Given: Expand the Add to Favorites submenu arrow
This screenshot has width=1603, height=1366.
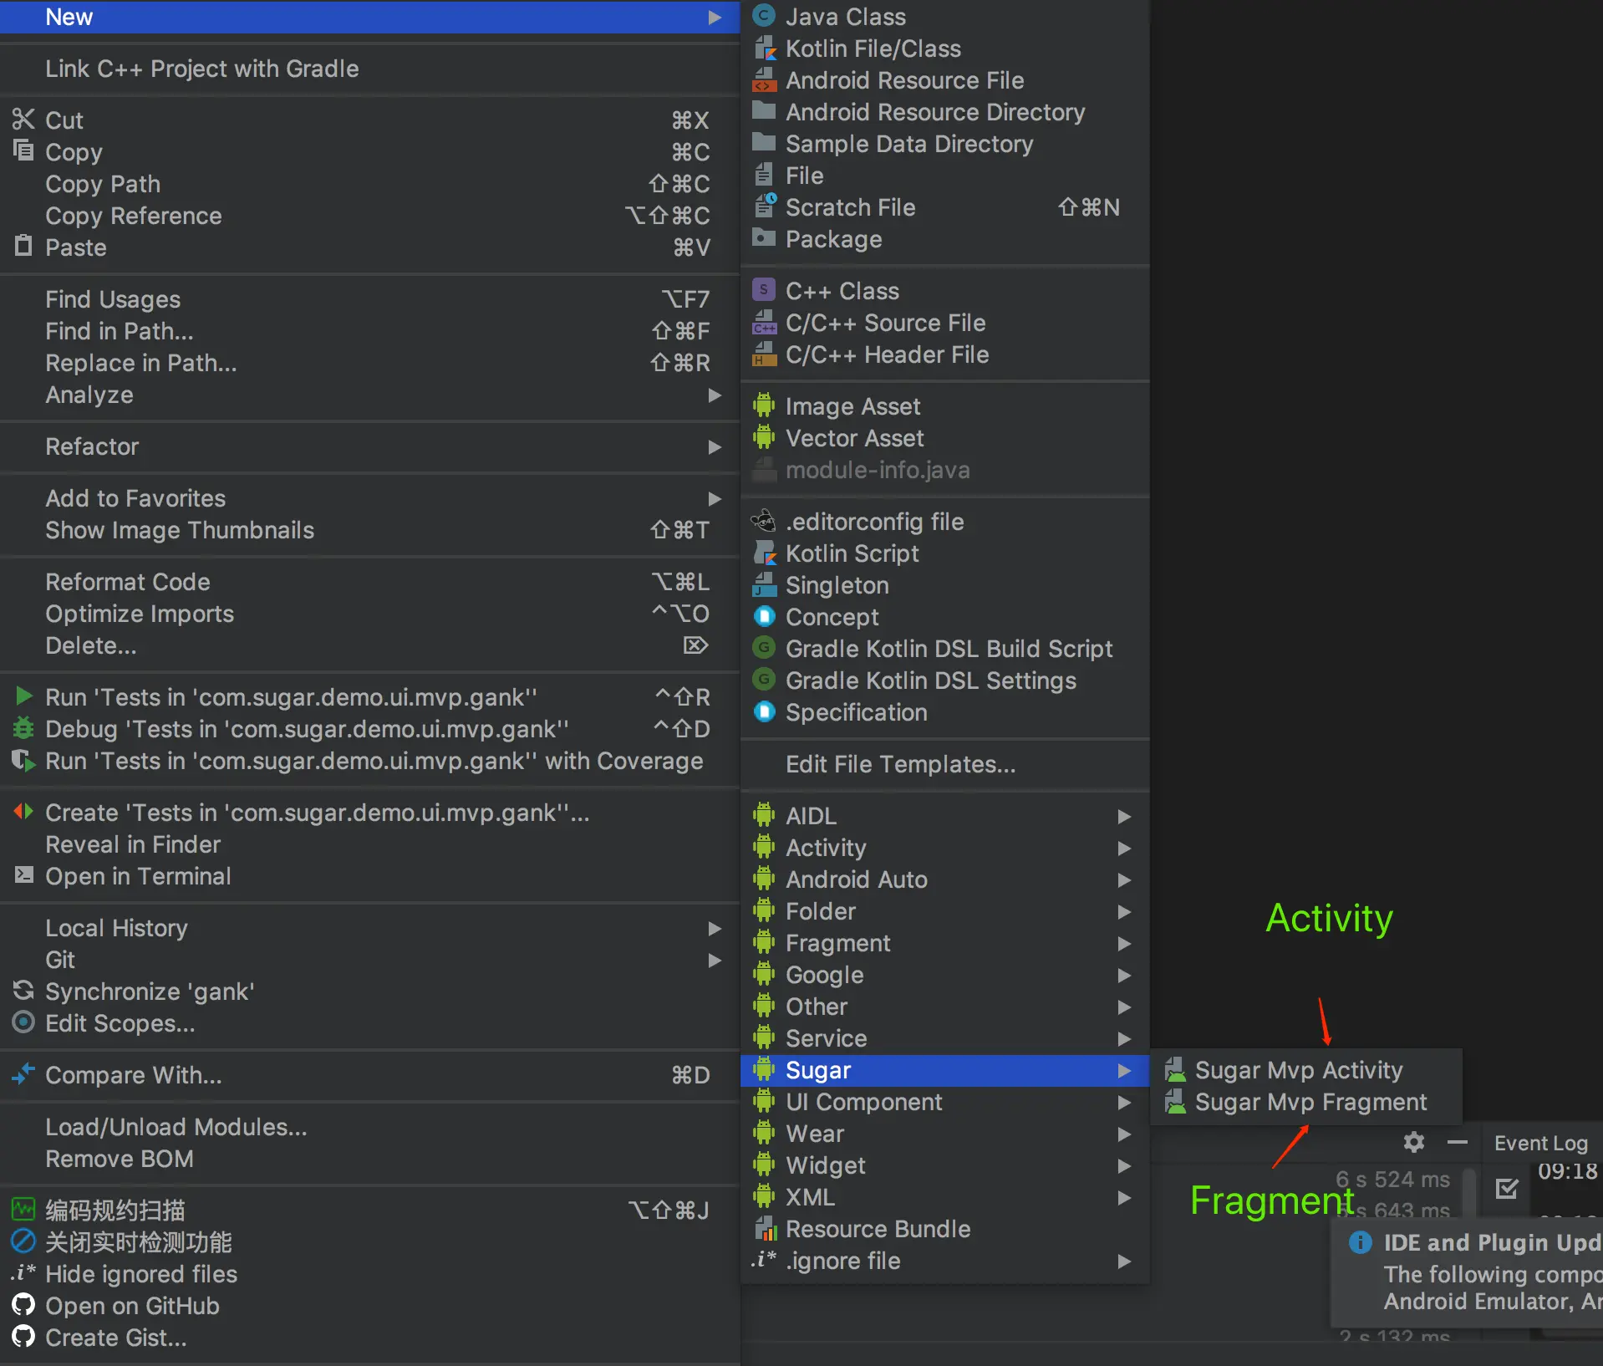Looking at the screenshot, I should coord(715,498).
